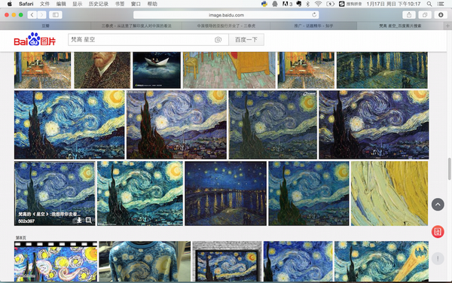Click the camera image-search icon in search box
Image resolution: width=452 pixels, height=283 pixels.
pyautogui.click(x=218, y=40)
